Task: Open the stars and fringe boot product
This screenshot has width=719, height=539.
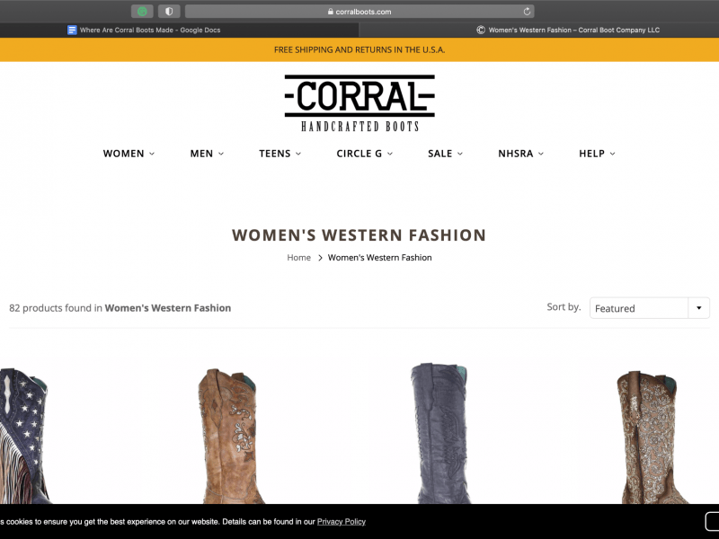Action: point(25,436)
